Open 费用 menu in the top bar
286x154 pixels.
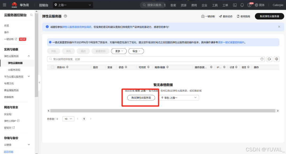pos(194,5)
